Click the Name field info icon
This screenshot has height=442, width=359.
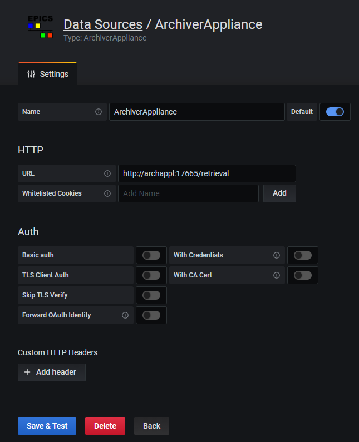(99, 112)
